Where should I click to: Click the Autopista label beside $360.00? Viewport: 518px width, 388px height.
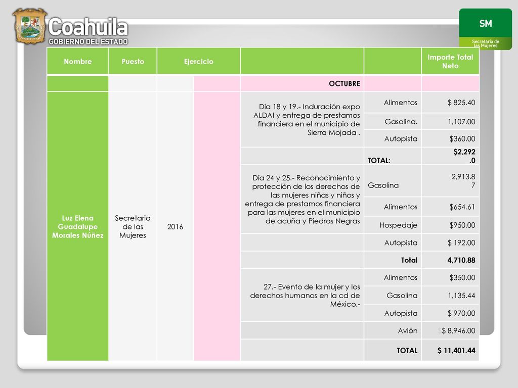401,139
